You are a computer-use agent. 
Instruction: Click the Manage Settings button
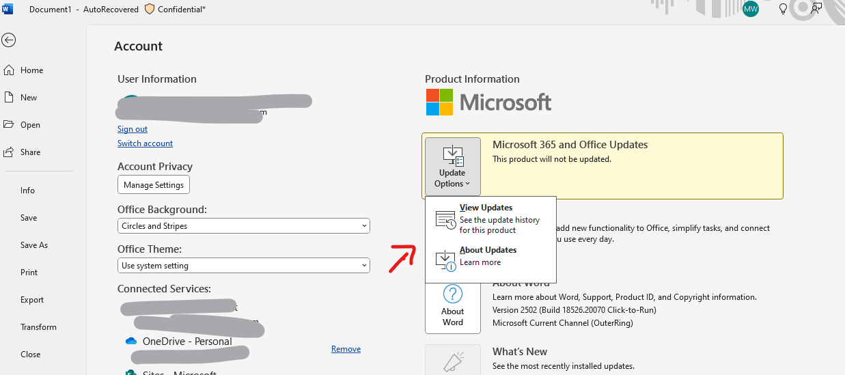click(x=154, y=185)
